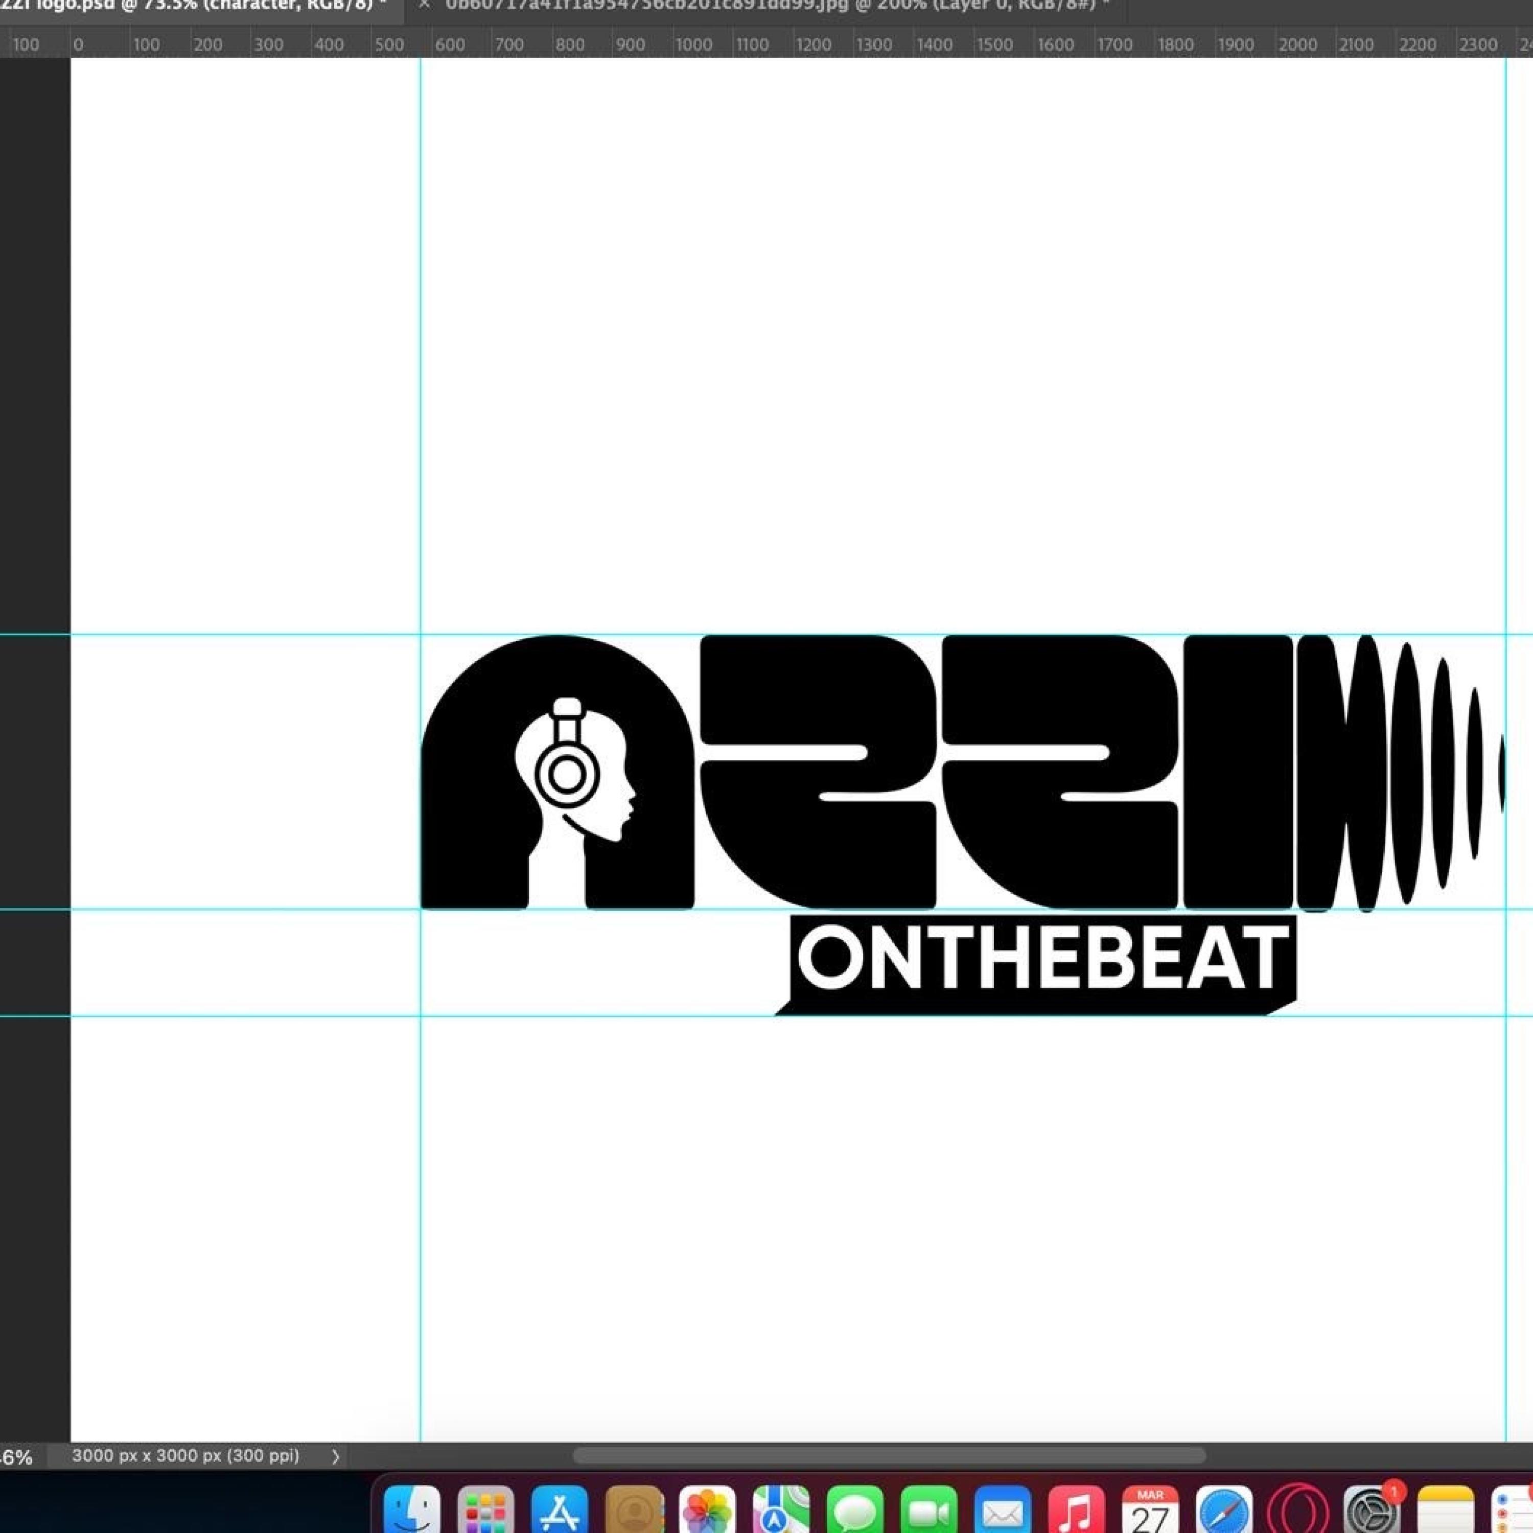The height and width of the screenshot is (1533, 1533).
Task: Switch to the logo.psd document tab
Action: tap(191, 6)
